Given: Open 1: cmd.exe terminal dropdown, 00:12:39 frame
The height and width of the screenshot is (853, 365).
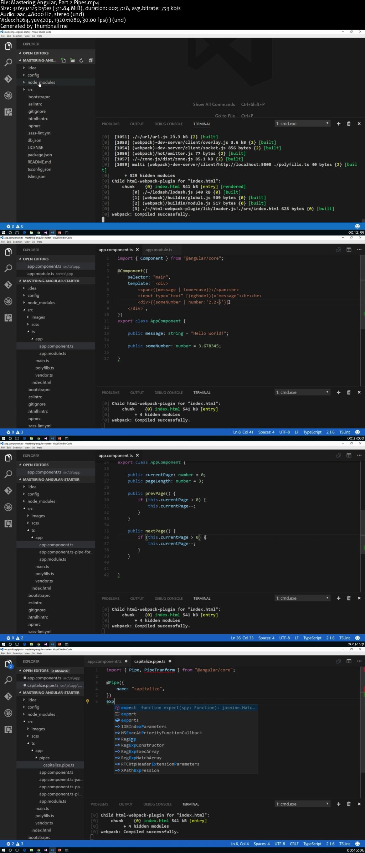Looking at the screenshot, I should tap(302, 124).
